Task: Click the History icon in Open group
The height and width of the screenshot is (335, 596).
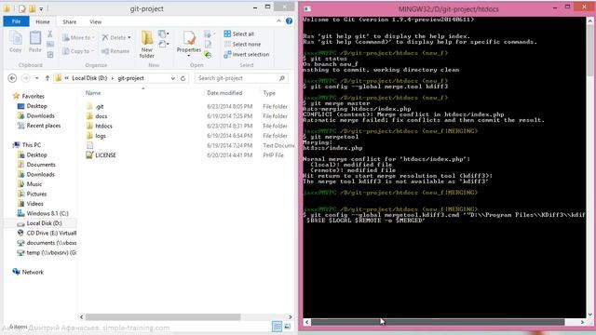Action: coord(208,55)
